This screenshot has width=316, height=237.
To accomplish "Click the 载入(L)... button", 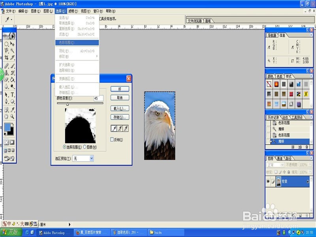I will 120,108.
